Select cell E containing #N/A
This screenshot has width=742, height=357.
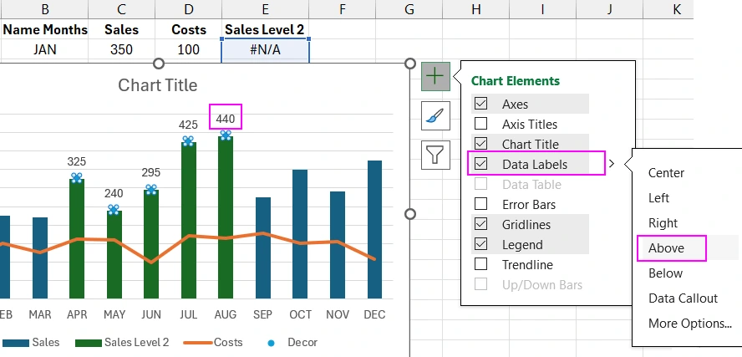(x=265, y=49)
